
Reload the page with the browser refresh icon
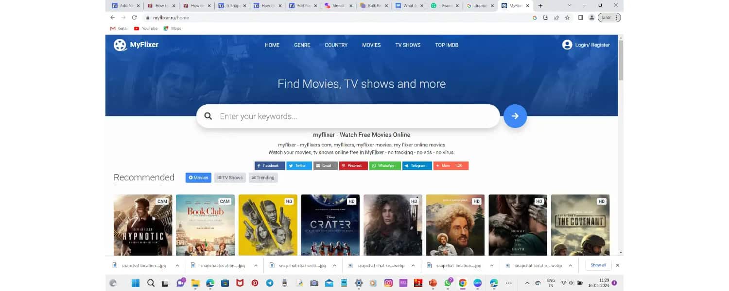click(x=135, y=17)
